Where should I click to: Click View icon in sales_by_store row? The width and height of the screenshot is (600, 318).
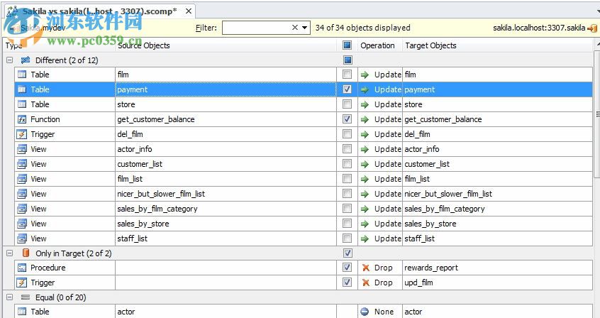point(22,224)
